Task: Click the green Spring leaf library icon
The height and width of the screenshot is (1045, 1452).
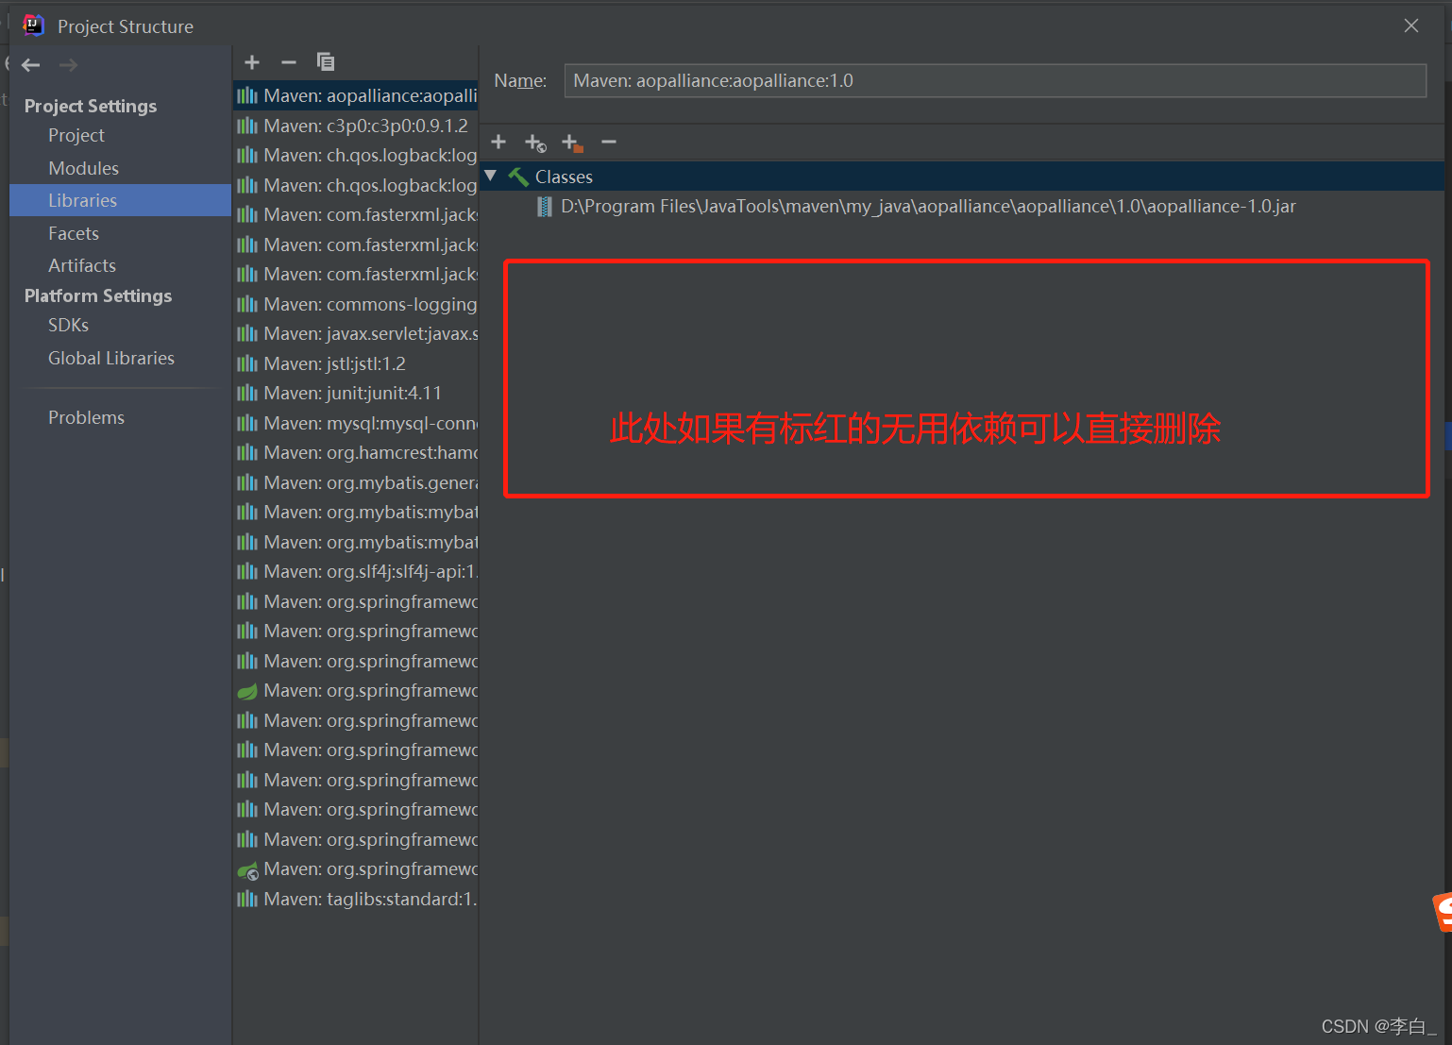Action: [247, 691]
